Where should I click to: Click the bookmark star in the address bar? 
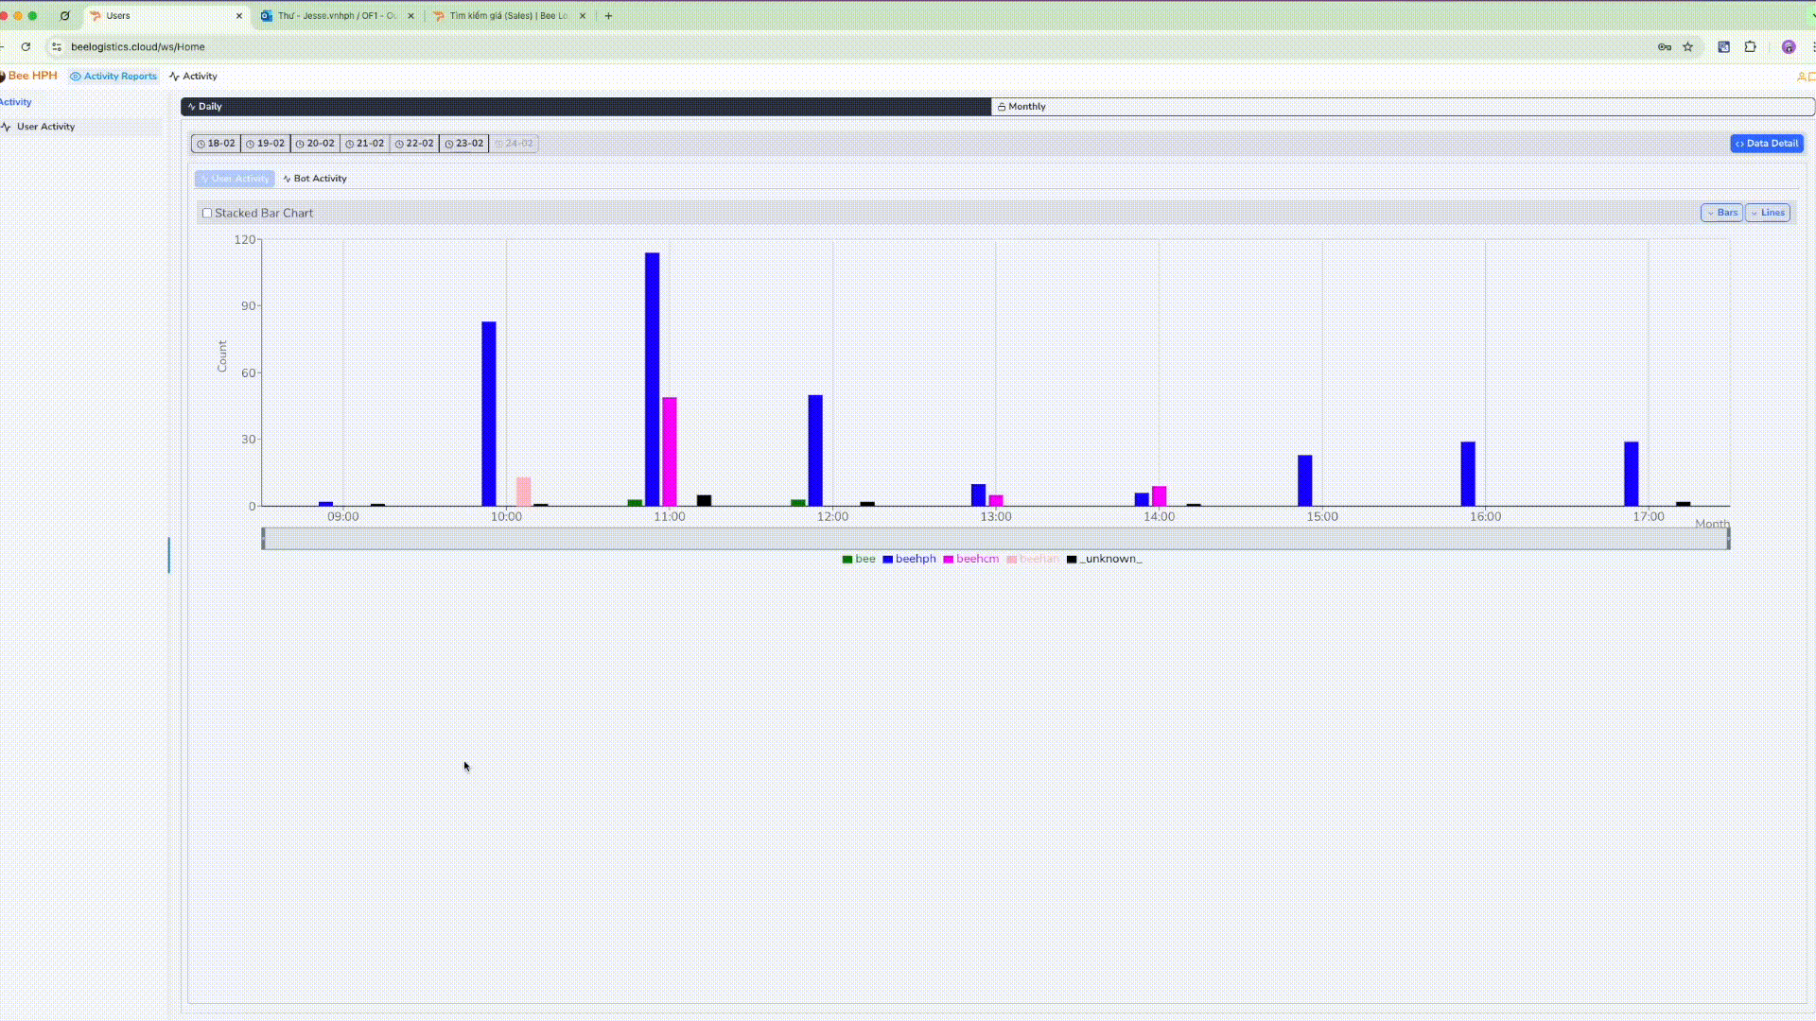[1689, 46]
